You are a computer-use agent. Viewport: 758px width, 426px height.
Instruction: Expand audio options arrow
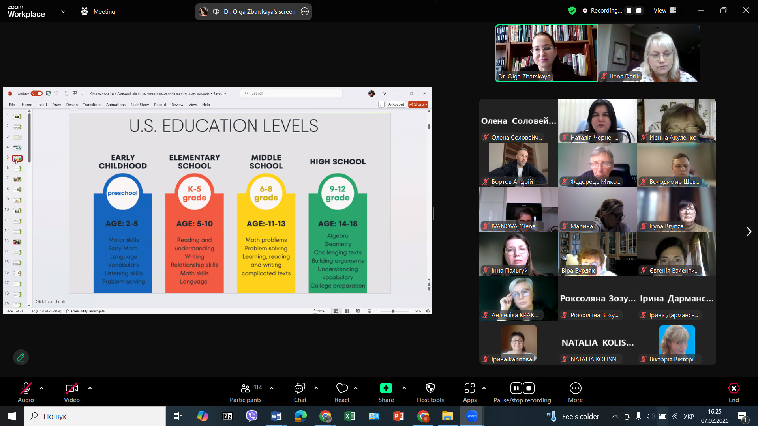point(41,389)
